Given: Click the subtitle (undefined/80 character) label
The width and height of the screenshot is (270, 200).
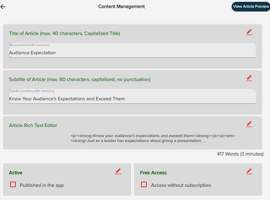Looking at the screenshot, I should (32, 91).
